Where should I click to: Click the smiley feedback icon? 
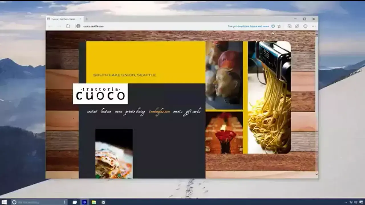pos(305,26)
